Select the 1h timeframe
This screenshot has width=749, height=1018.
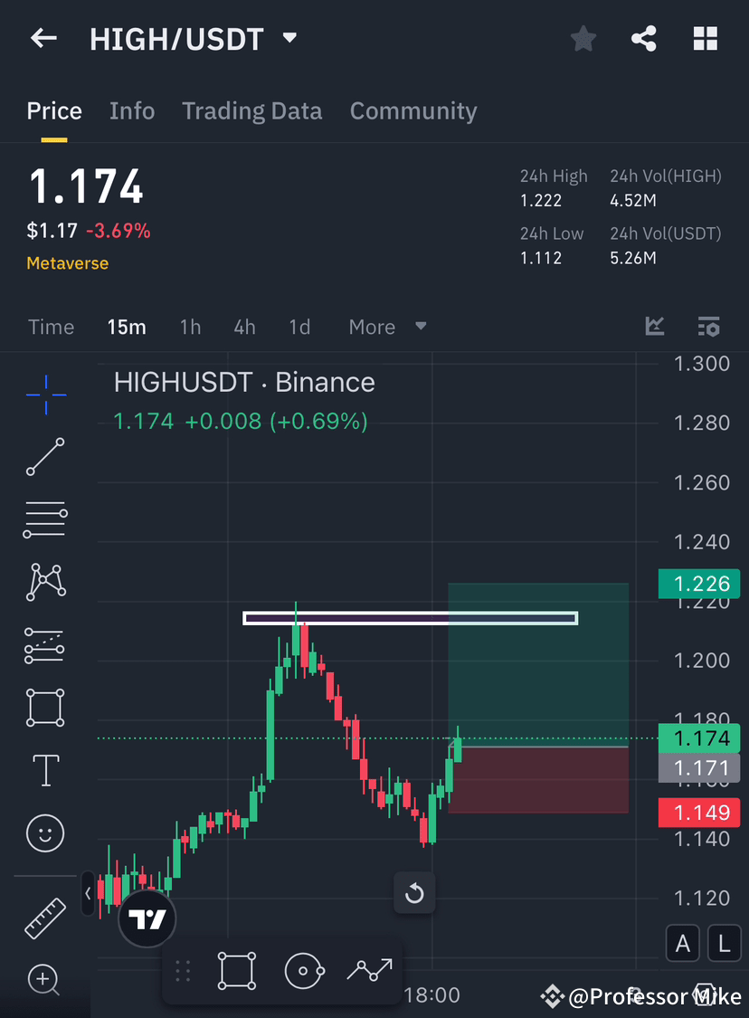point(190,327)
